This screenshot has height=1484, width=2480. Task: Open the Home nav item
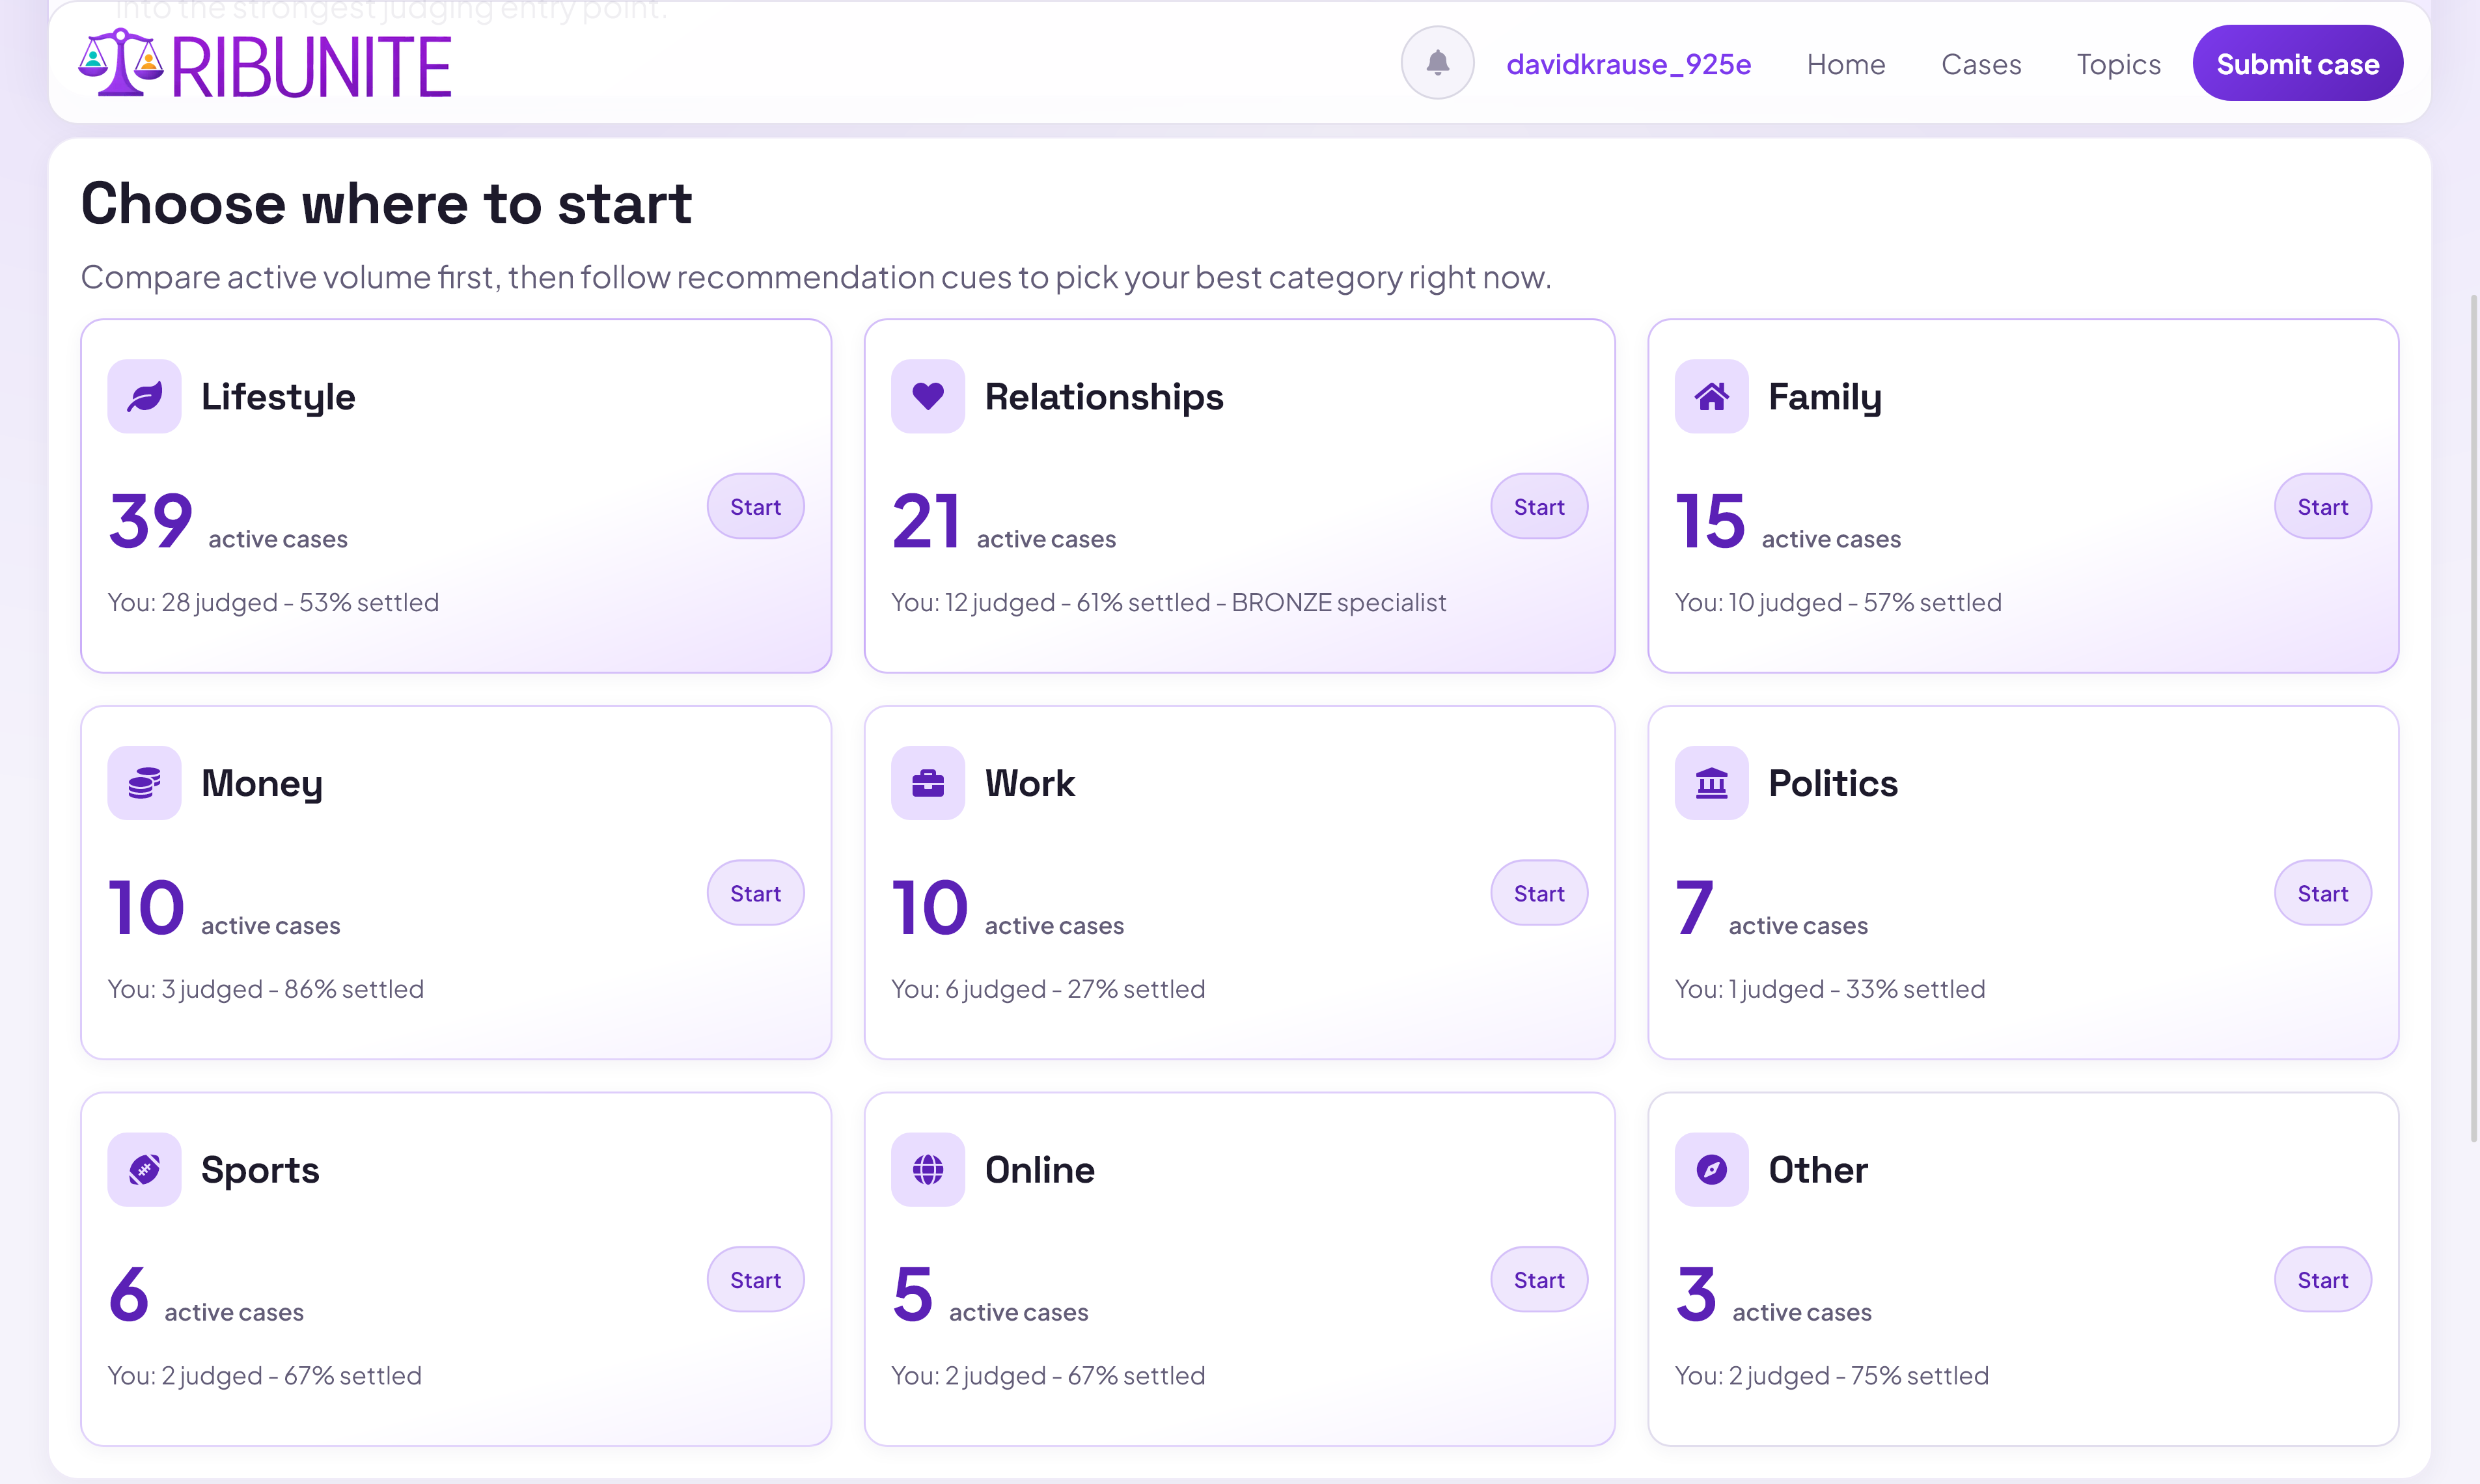click(x=1845, y=64)
